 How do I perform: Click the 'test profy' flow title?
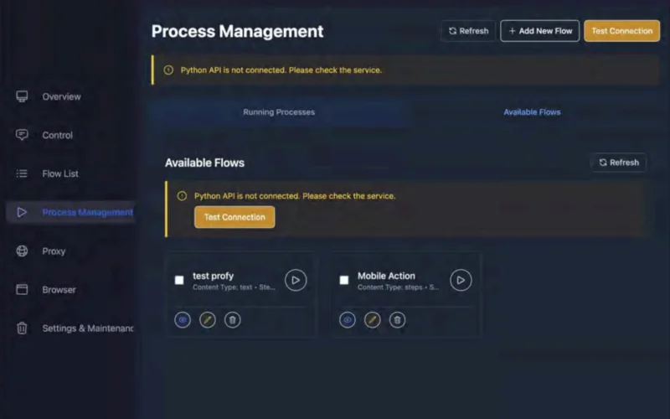[214, 276]
